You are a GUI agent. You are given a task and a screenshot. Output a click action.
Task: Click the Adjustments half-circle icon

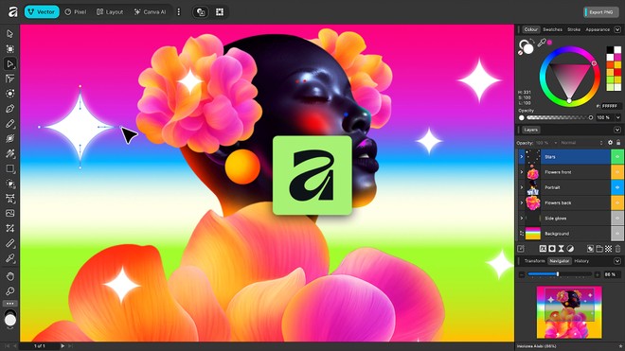tap(570, 249)
